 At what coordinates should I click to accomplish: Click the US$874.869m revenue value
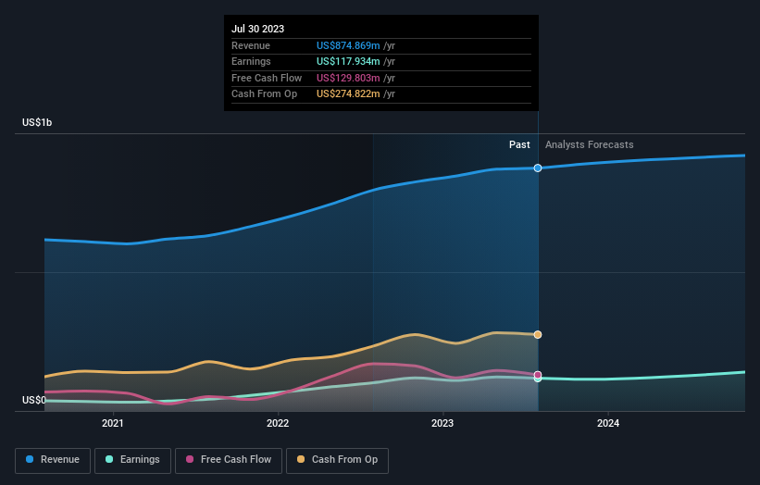[x=348, y=45]
